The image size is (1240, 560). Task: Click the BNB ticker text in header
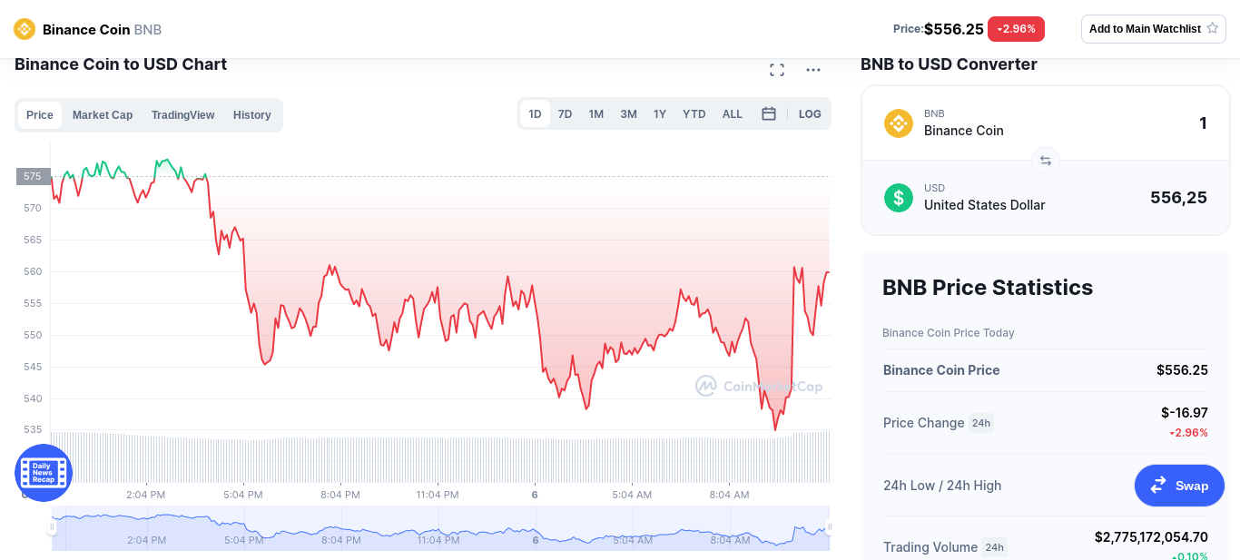148,29
